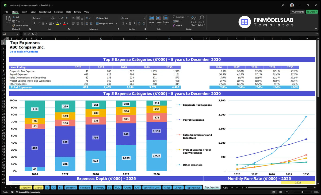Click the accounting dollar format icon
The width and height of the screenshot is (321, 195).
coord(123,24)
